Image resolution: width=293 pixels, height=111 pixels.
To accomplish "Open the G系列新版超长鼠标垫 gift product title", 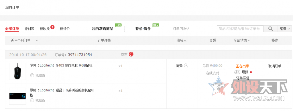I will (x=62, y=92).
